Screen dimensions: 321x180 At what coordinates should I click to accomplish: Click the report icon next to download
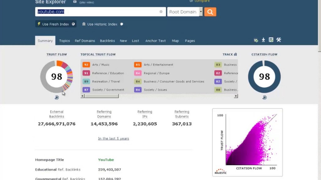click(271, 40)
